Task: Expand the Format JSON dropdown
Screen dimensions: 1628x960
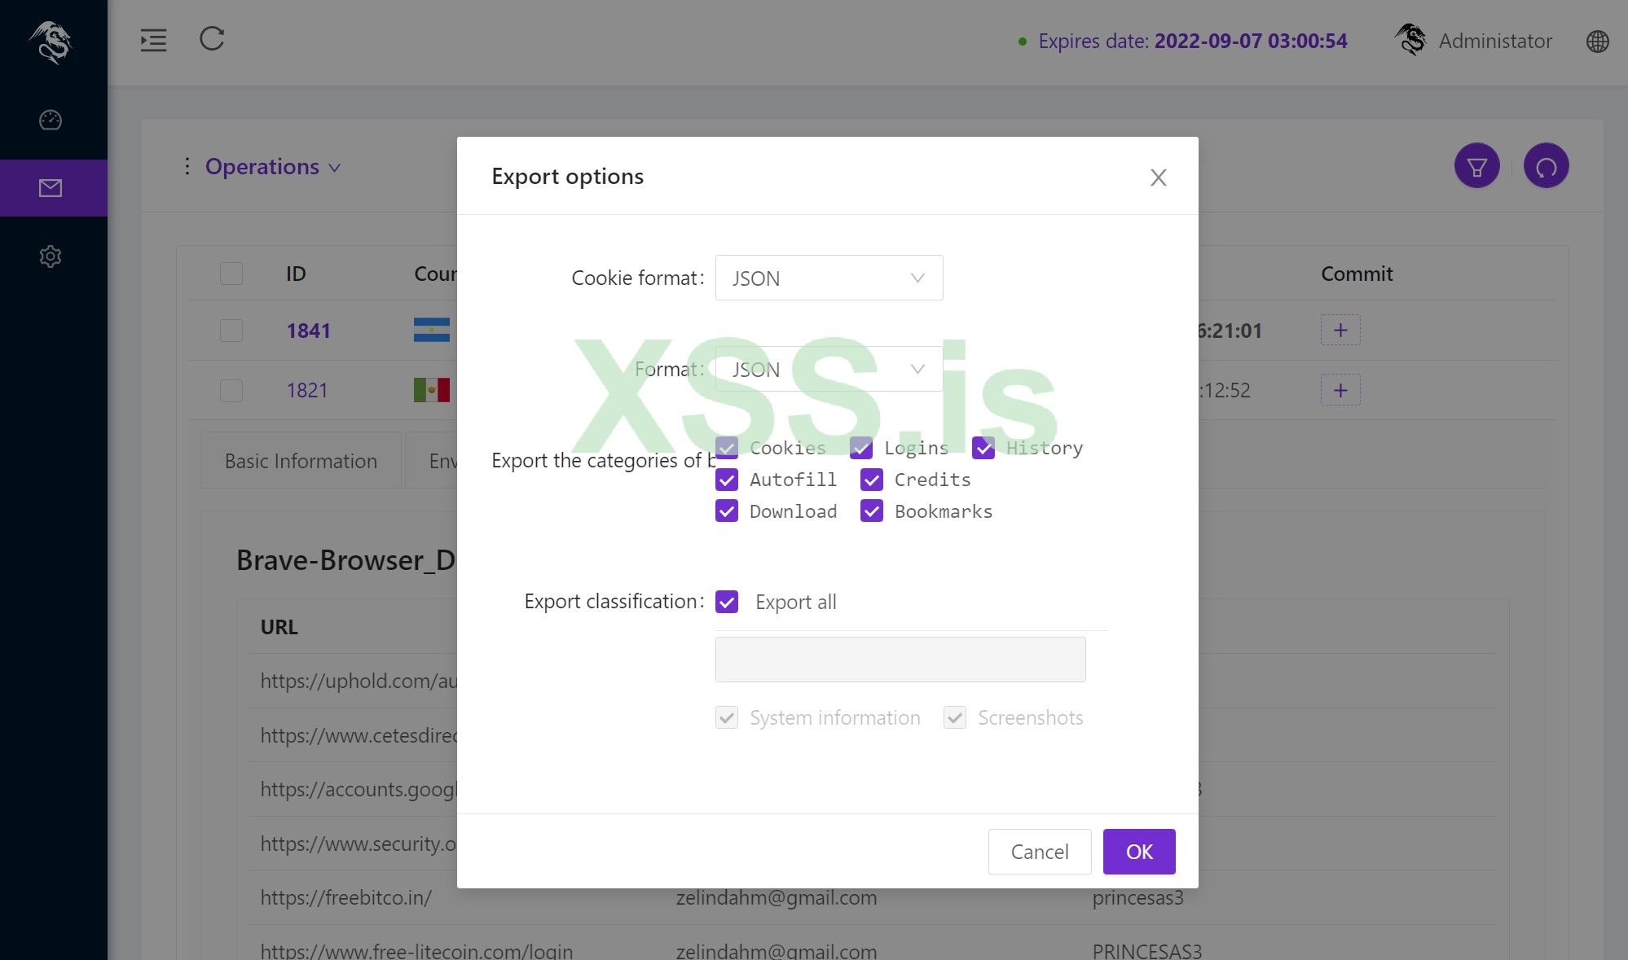Action: (829, 370)
